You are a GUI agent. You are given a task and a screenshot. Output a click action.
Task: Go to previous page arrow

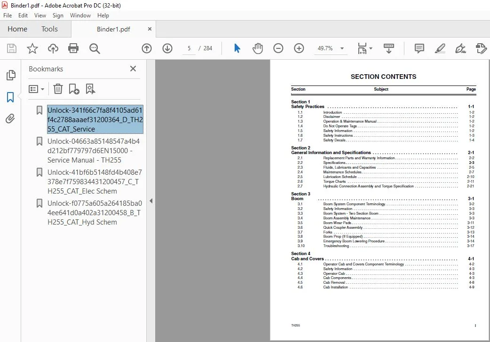point(147,48)
